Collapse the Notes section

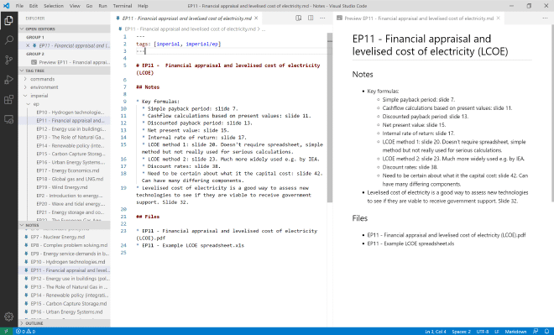click(x=65, y=225)
